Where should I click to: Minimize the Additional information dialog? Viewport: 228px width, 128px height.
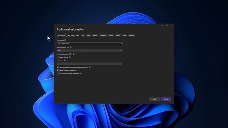pos(162,25)
